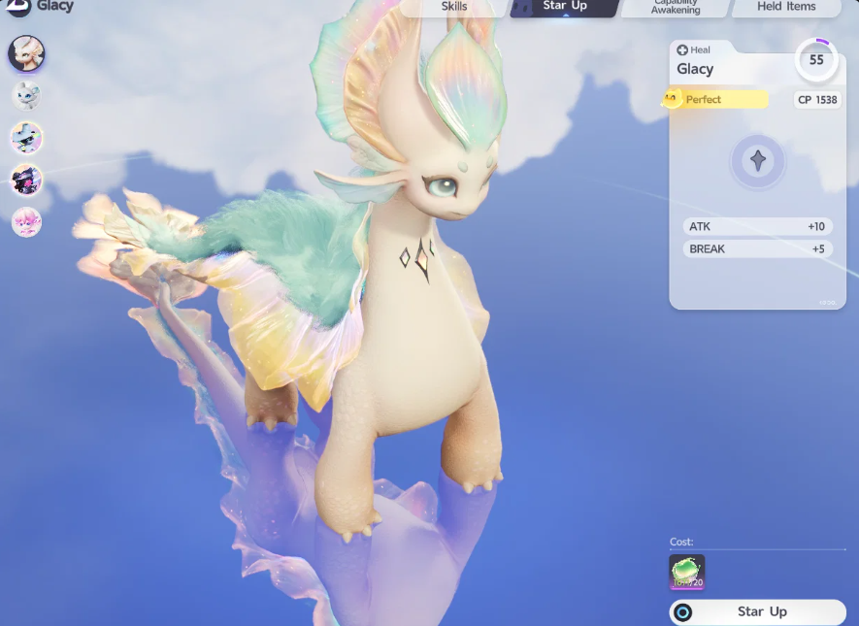Click the Star Up button
The image size is (859, 626).
(x=758, y=611)
